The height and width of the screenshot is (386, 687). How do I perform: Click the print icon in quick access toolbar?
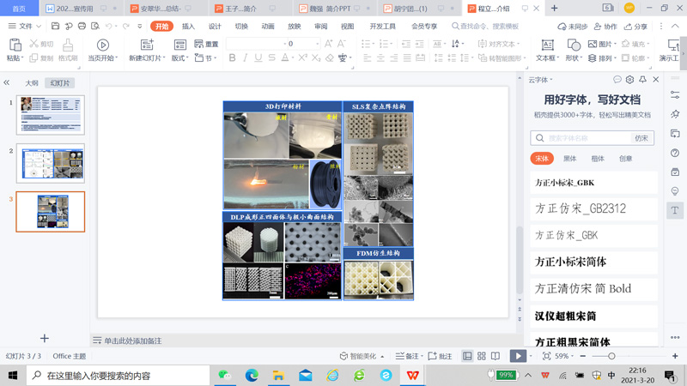click(82, 27)
